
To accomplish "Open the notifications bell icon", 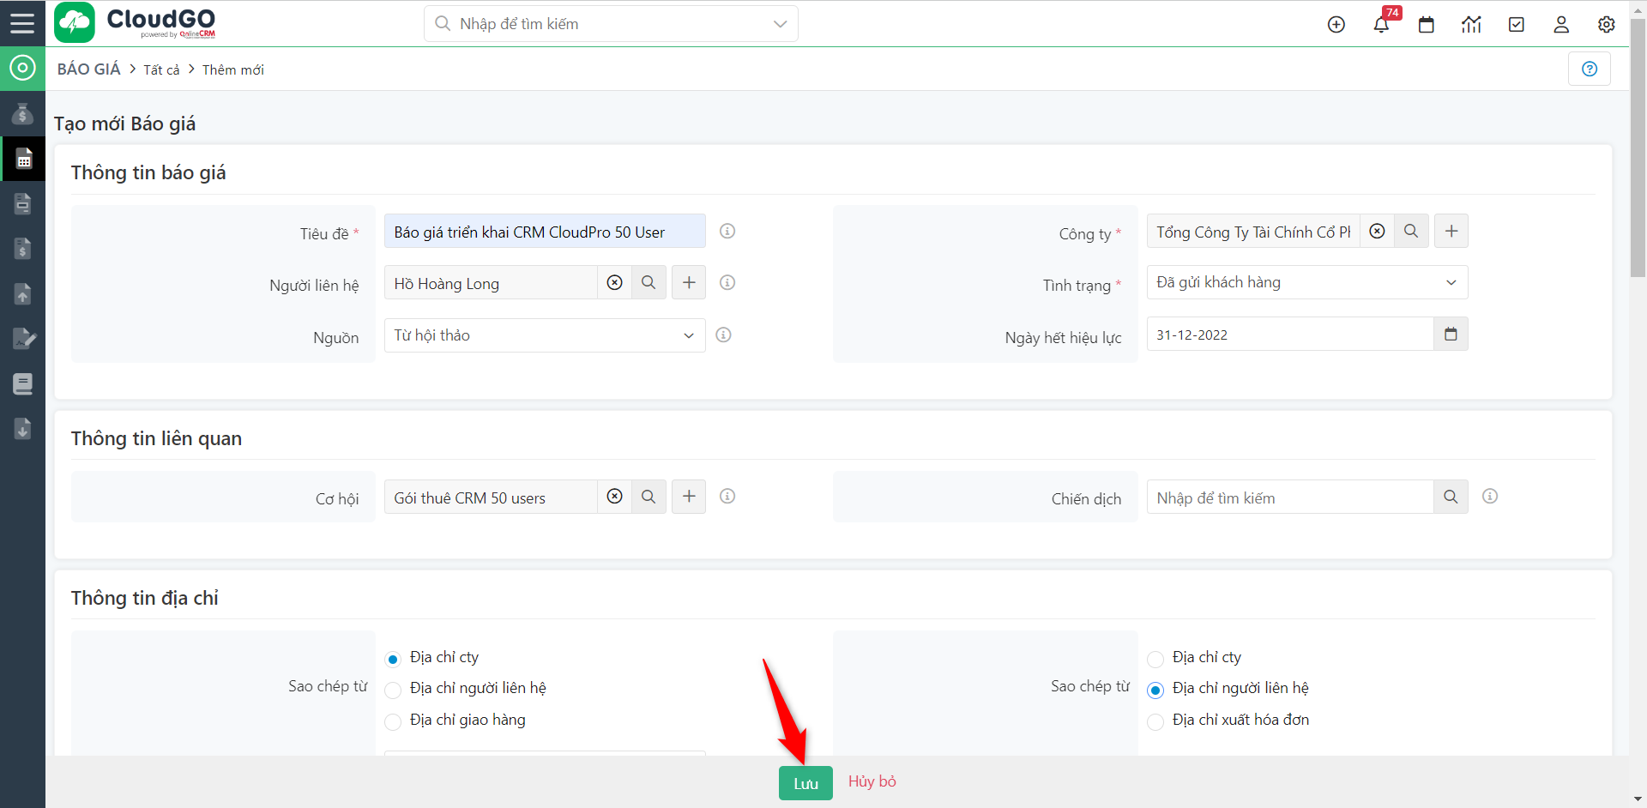I will 1381,25.
